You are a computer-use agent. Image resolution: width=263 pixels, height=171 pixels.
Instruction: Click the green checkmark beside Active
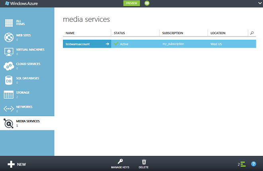pyautogui.click(x=116, y=44)
